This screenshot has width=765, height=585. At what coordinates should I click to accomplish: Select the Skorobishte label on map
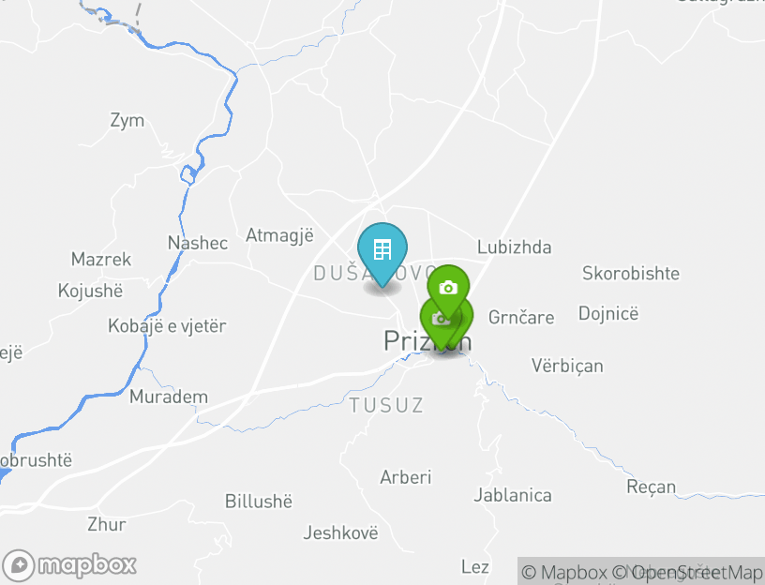[x=631, y=273]
